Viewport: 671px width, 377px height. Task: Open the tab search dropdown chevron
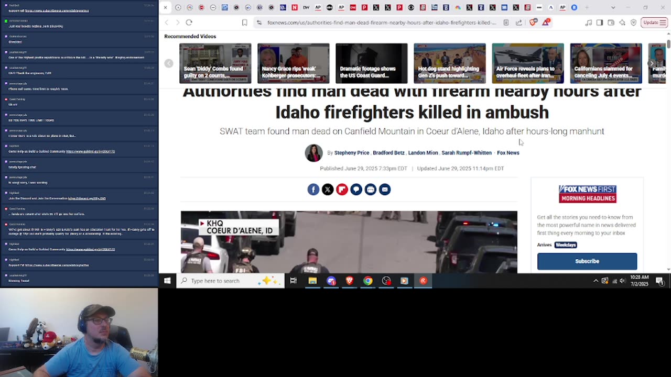coord(613,8)
